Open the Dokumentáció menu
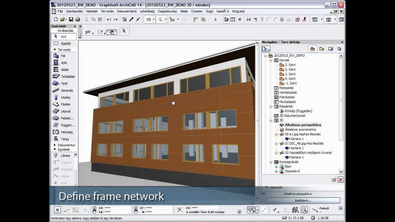Viewport: 395px width, 222px height. [127, 11]
